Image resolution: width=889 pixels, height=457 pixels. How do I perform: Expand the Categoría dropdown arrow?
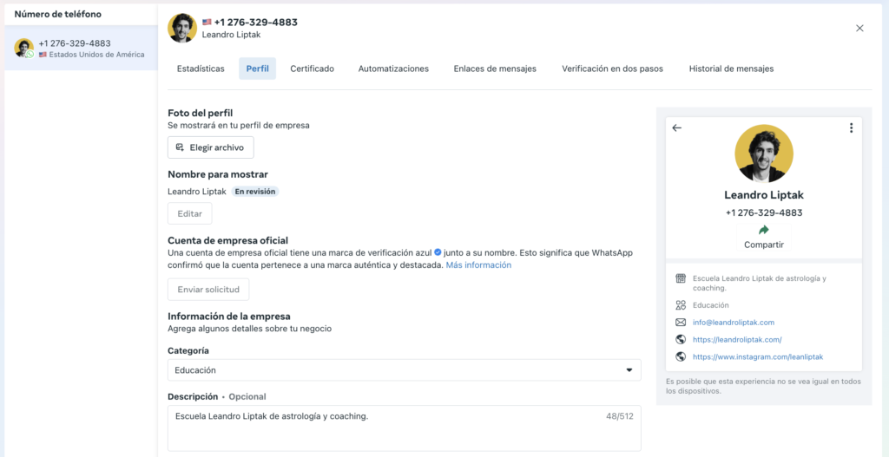(629, 370)
